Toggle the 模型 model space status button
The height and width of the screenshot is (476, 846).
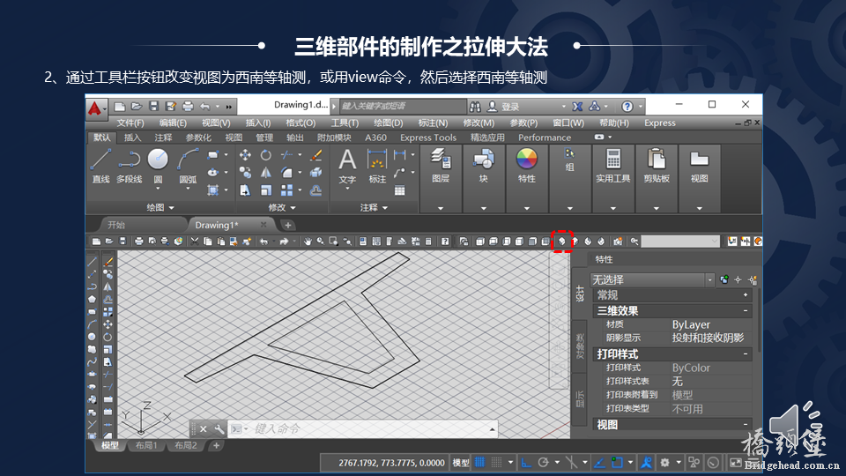pos(461,463)
